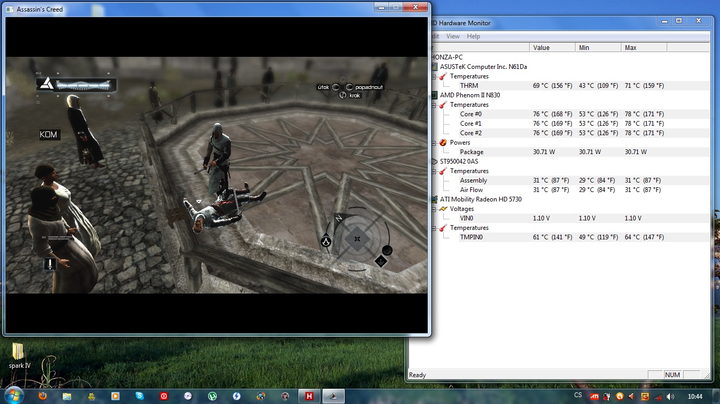The image size is (720, 404).
Task: Click the Ready status bar text
Action: pyautogui.click(x=417, y=375)
